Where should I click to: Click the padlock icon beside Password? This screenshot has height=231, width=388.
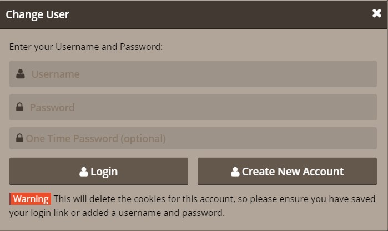19,107
